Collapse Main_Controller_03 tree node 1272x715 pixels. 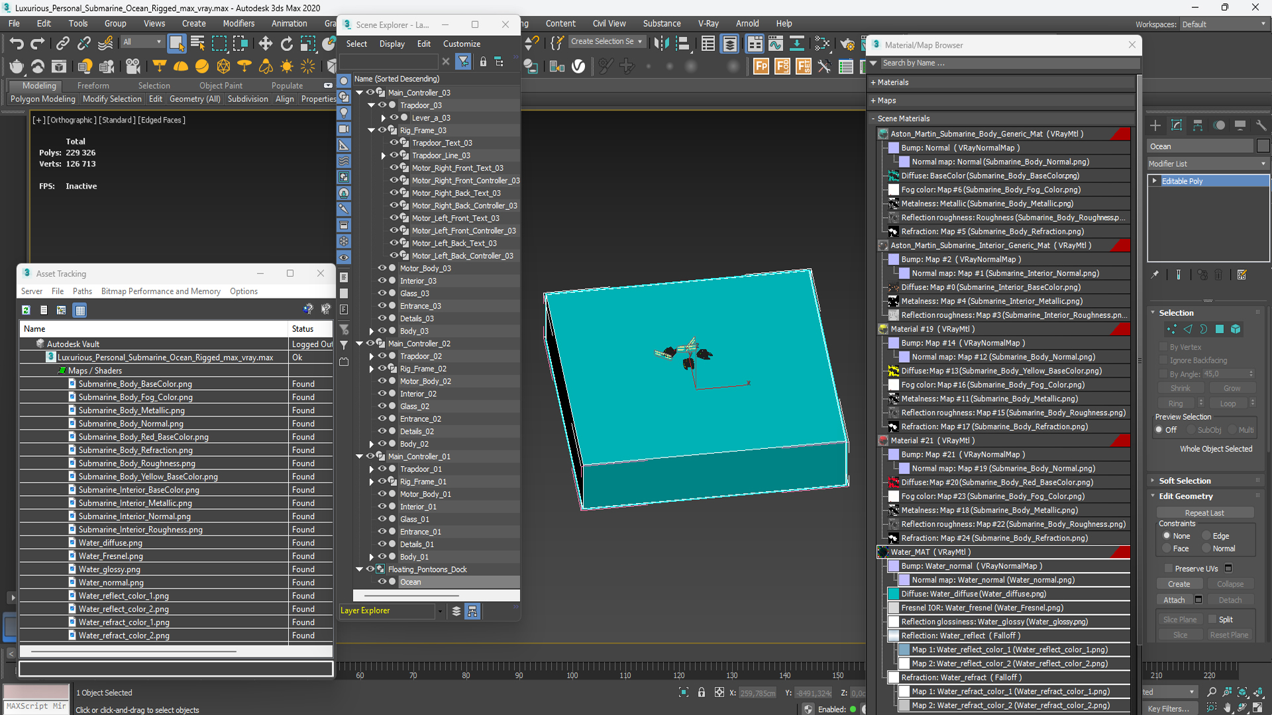360,93
